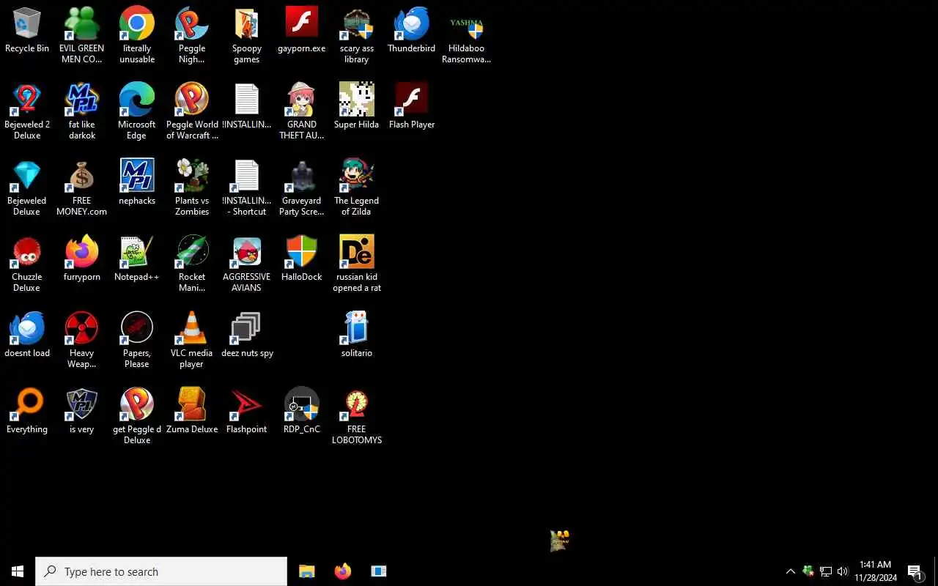Open Firefox from the taskbar
Screen dimensions: 938x586
click(x=342, y=571)
